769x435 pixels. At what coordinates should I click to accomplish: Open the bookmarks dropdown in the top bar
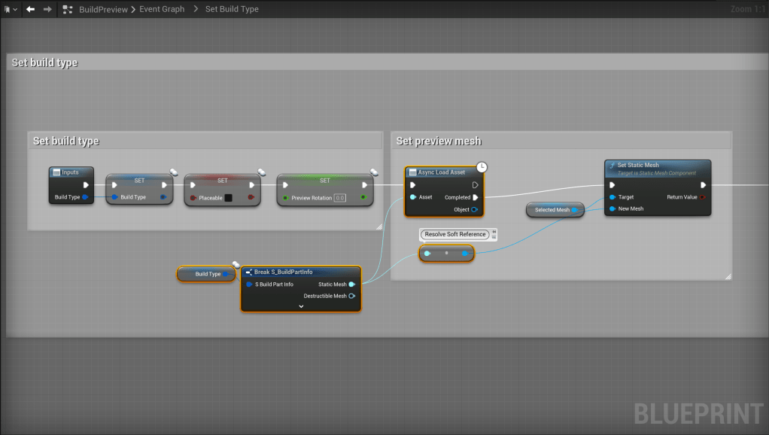[x=11, y=9]
